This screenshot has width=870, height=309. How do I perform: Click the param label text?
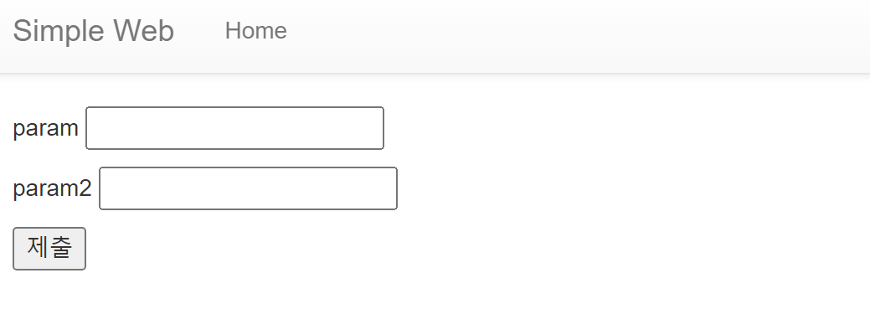coord(45,129)
